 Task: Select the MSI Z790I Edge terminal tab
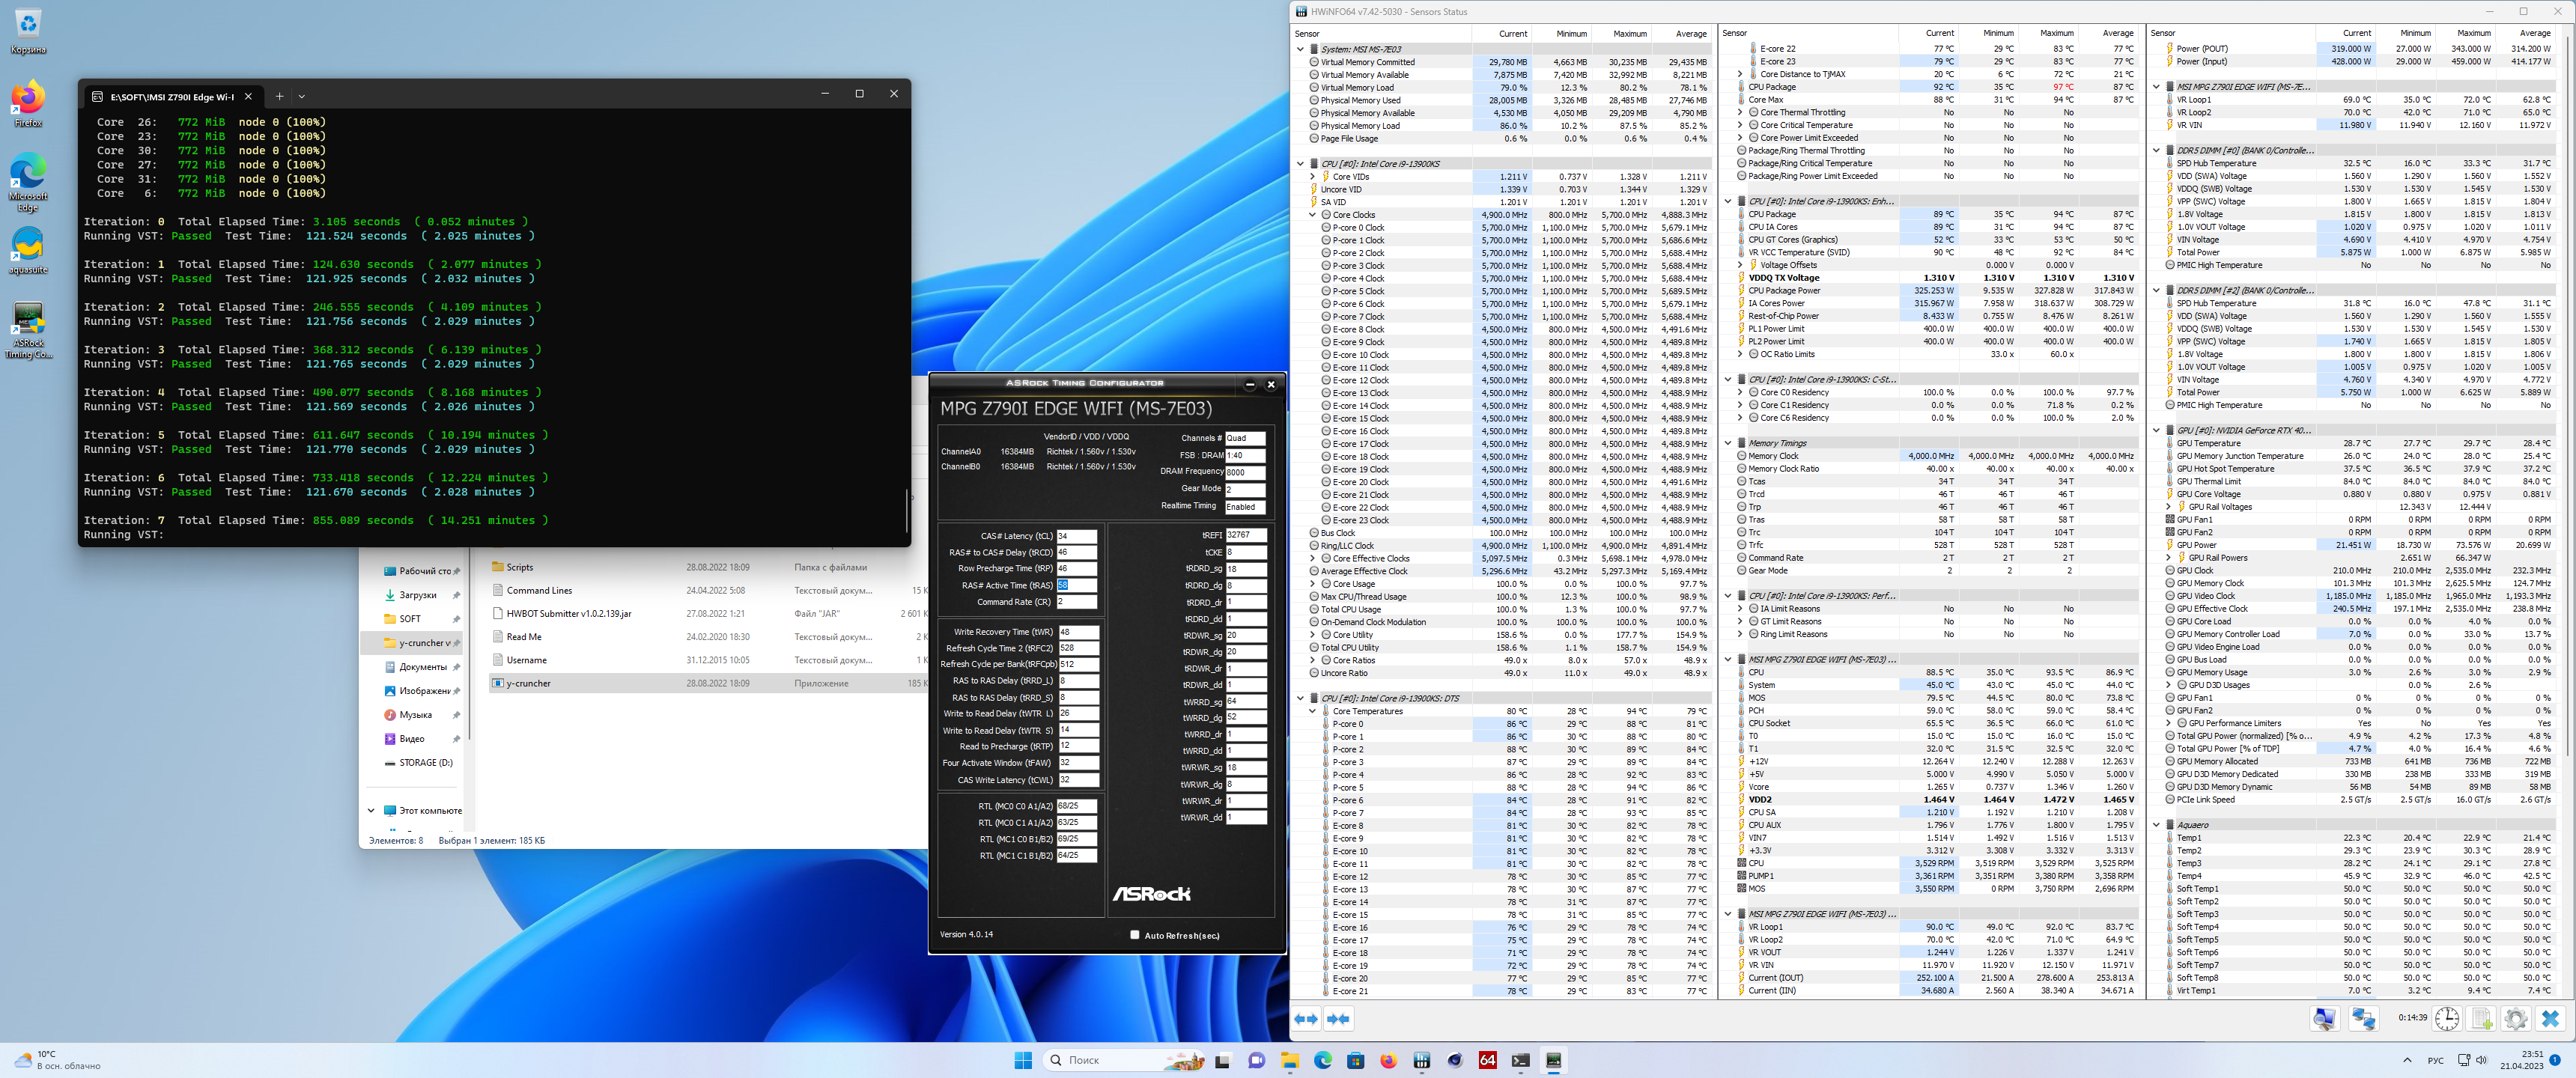[172, 96]
